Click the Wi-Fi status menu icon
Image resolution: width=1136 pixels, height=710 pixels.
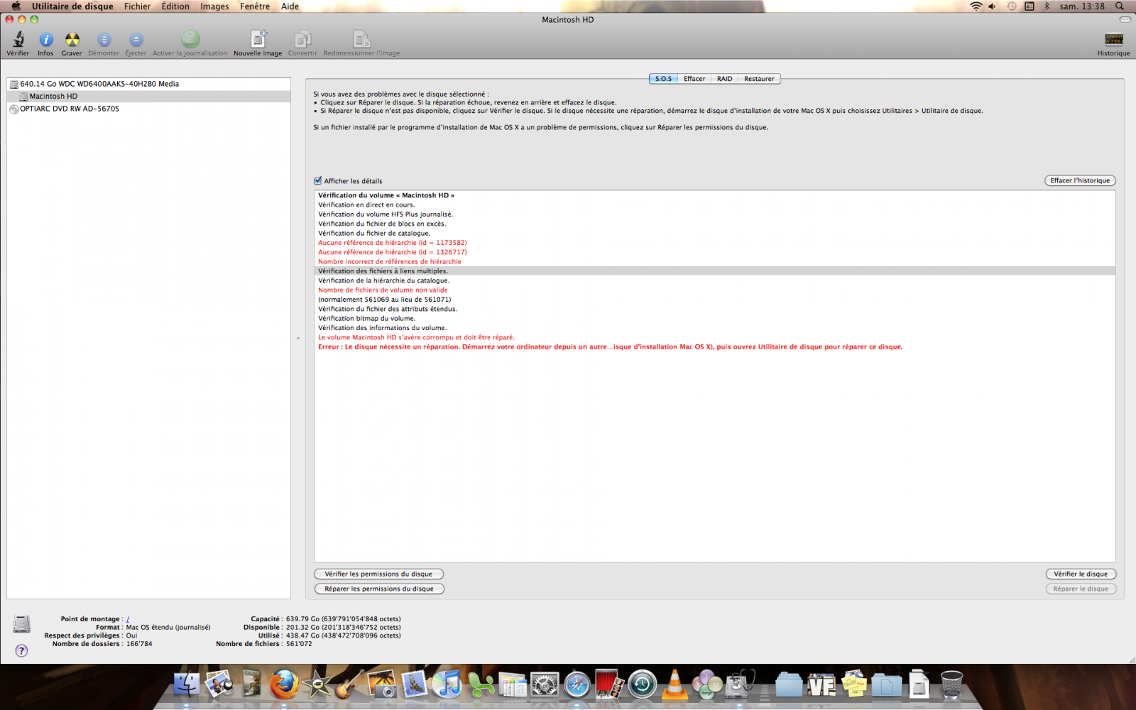pyautogui.click(x=976, y=6)
